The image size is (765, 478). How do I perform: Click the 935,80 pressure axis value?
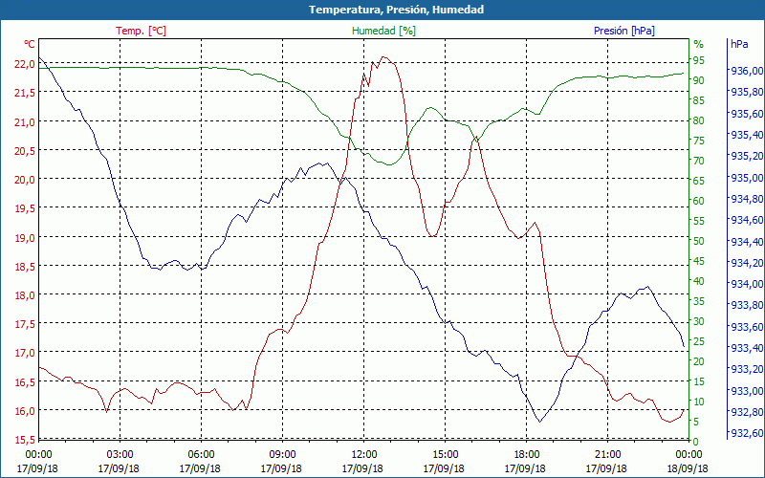click(x=747, y=92)
